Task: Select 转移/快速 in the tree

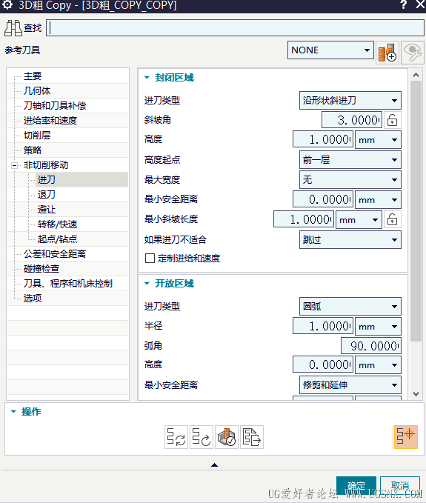Action: click(58, 224)
